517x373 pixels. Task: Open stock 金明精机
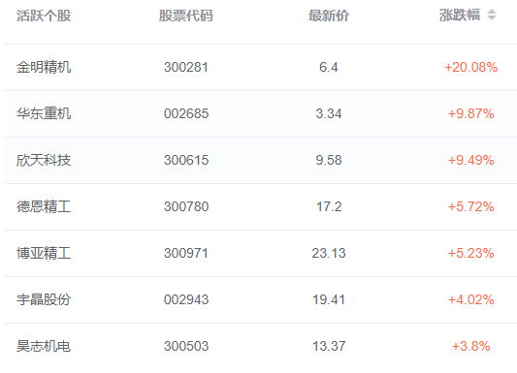click(x=44, y=67)
